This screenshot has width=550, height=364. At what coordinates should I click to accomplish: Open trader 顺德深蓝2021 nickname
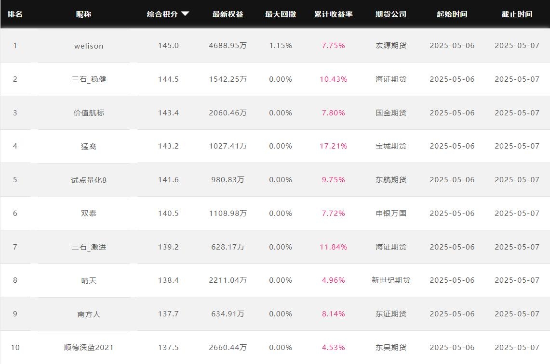pos(89,348)
